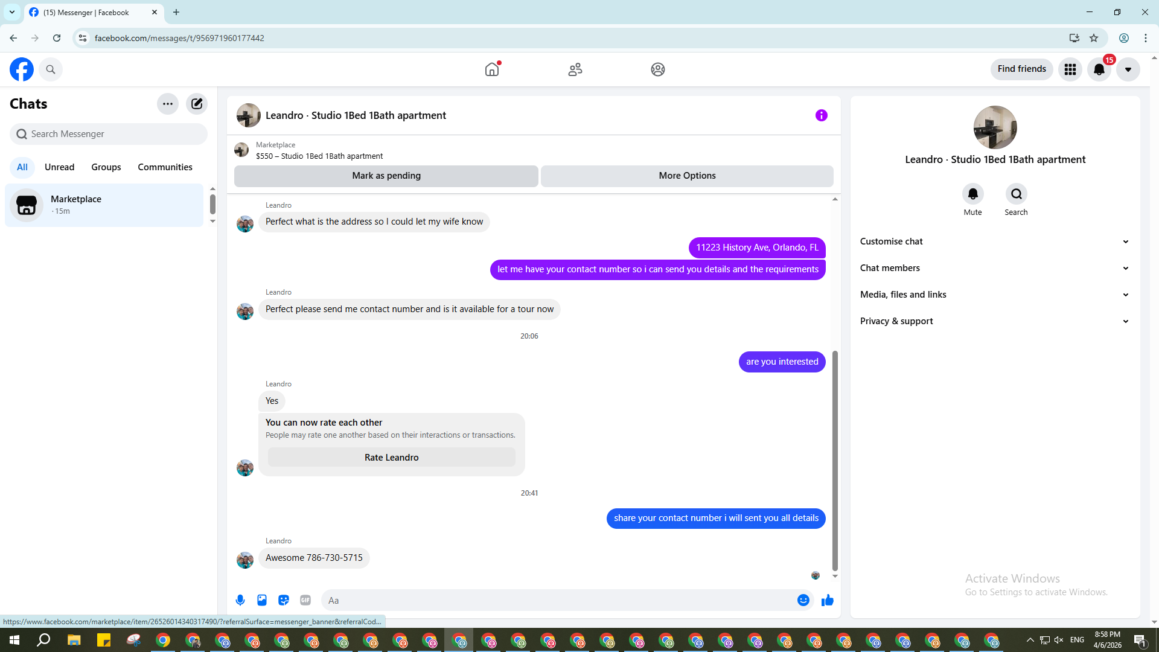Open the notifications bell with 15 badge
This screenshot has width=1159, height=652.
point(1099,69)
